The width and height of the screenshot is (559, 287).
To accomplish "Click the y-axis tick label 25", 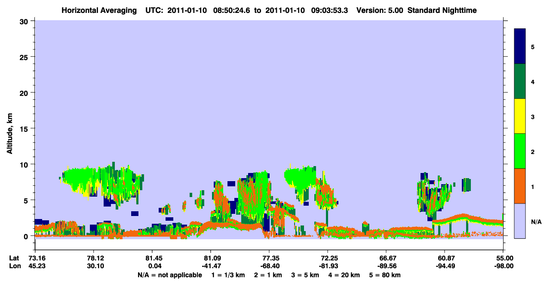I will (25, 57).
